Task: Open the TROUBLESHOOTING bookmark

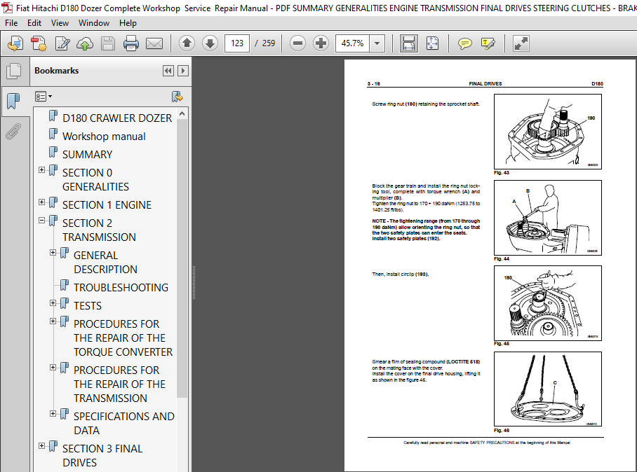Action: tap(121, 288)
